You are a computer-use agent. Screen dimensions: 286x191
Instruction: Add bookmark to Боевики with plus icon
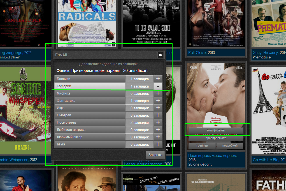coord(158,79)
